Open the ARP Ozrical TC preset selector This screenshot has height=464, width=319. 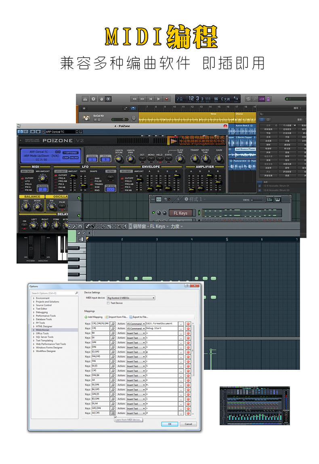61,132
